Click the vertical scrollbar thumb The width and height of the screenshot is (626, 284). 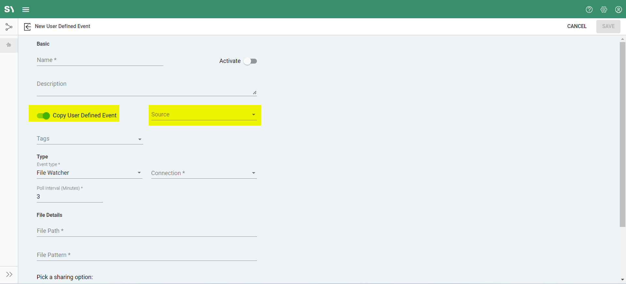click(x=622, y=134)
